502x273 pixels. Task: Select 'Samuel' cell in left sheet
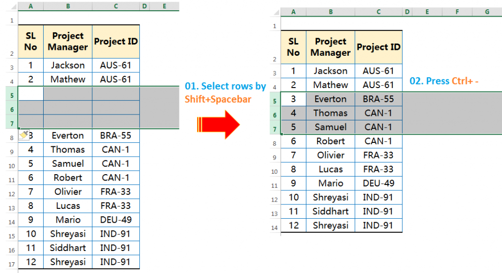68,164
